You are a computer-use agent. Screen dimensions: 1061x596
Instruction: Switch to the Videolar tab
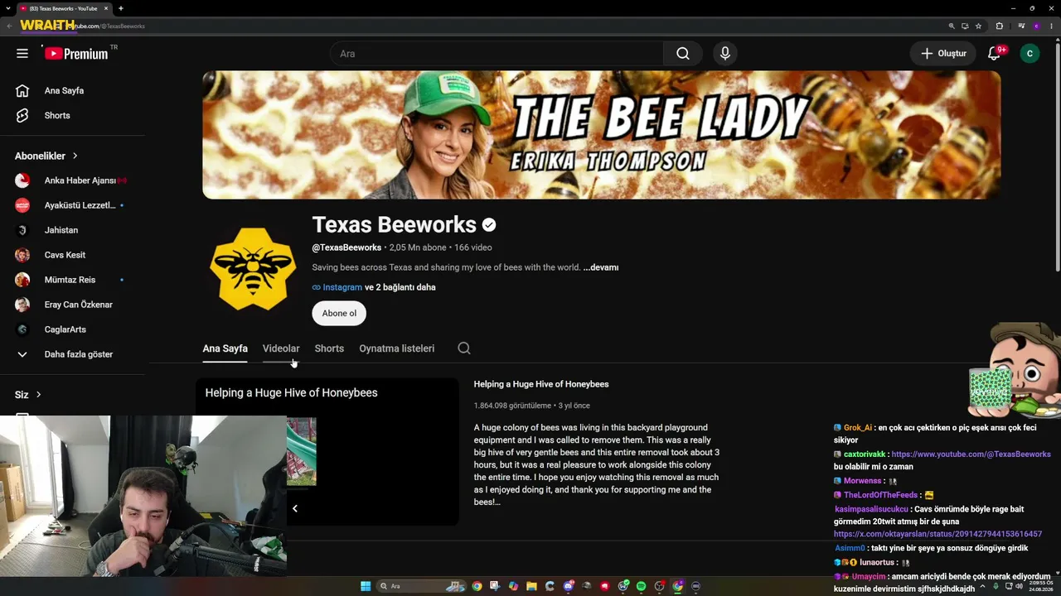(x=281, y=348)
